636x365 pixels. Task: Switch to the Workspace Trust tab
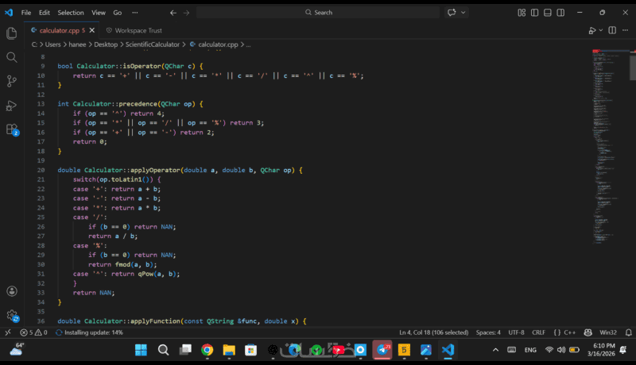(x=137, y=30)
